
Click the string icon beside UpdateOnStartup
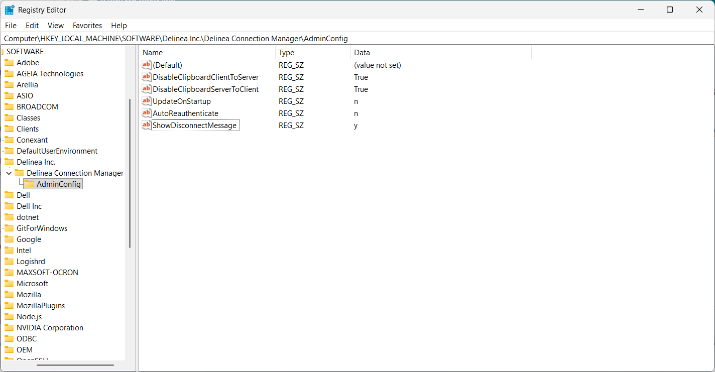coord(146,101)
